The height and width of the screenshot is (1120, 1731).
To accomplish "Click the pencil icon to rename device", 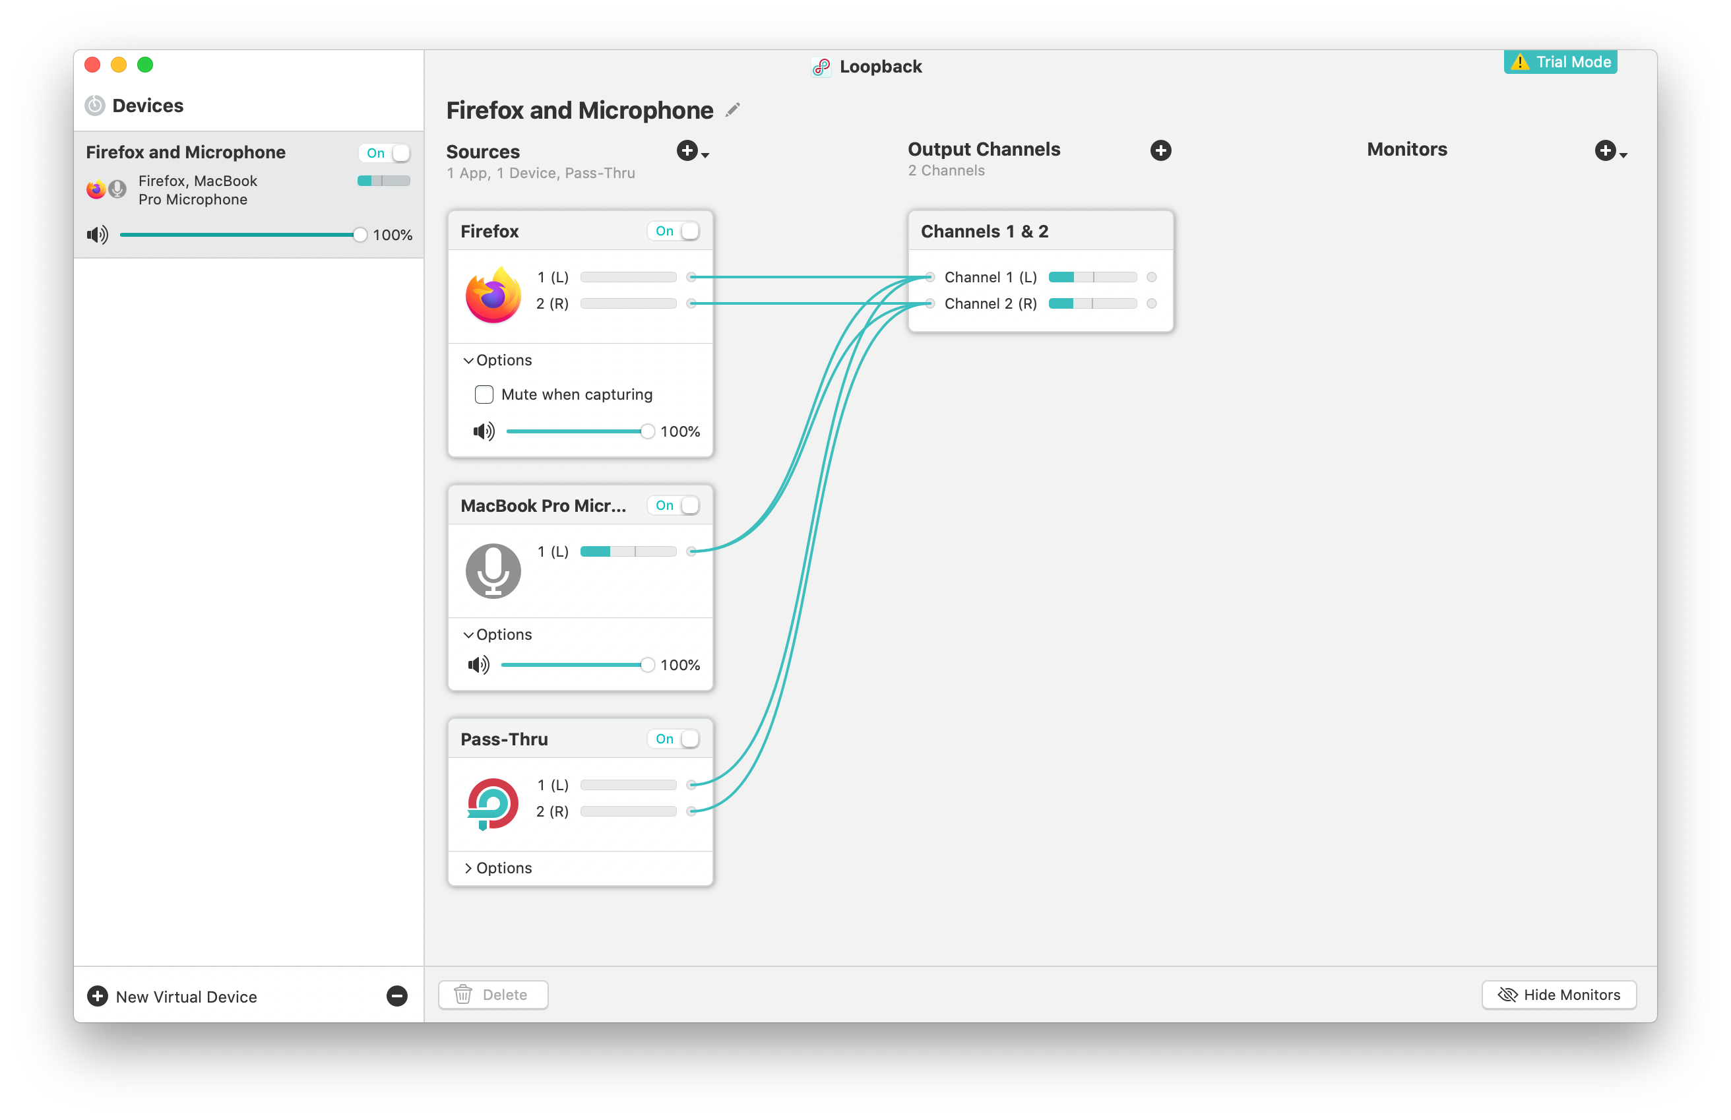I will [732, 109].
